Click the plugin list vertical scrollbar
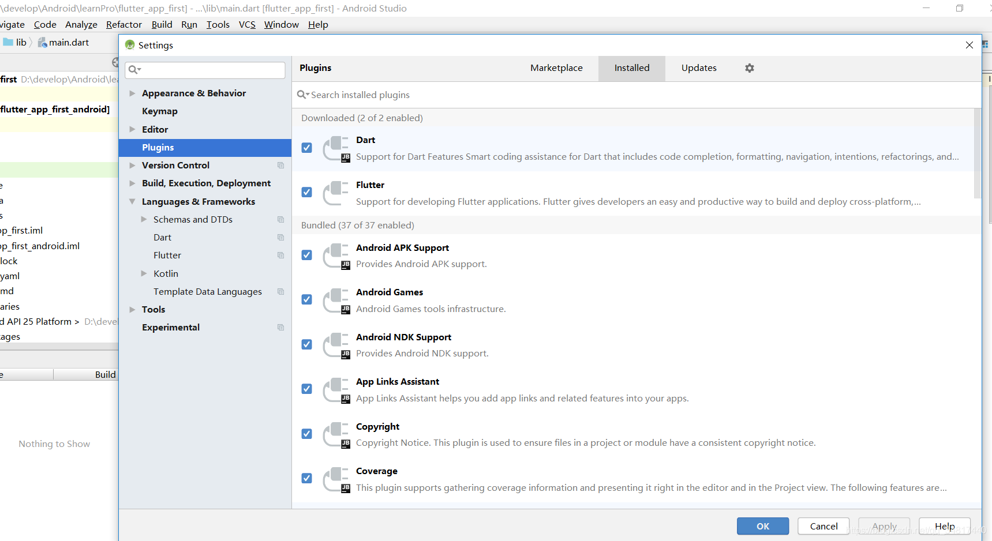The height and width of the screenshot is (541, 992). [977, 153]
